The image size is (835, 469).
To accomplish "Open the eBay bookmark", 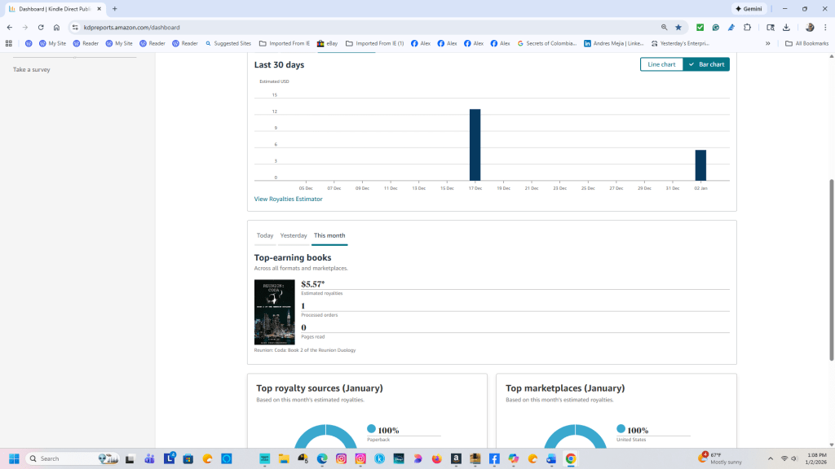I will (x=327, y=43).
